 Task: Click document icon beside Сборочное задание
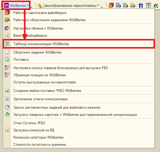[x=7, y=52]
